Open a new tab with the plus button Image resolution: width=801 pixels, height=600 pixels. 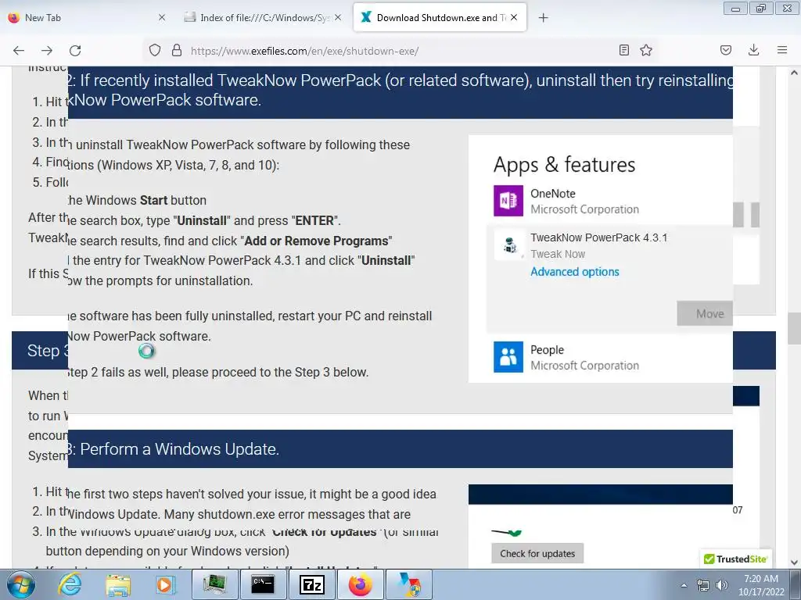543,18
